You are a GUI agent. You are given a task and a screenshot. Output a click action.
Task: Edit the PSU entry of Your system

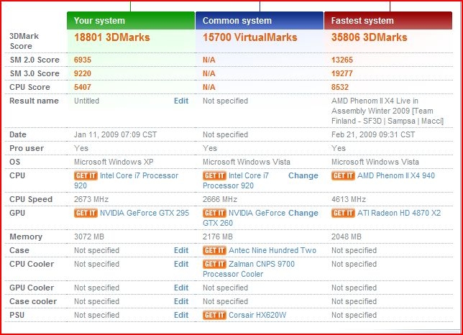[x=181, y=315]
